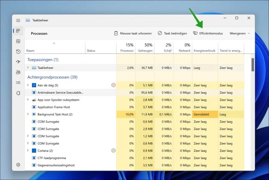Open the Startup apps page in sidebar
This screenshot has width=269, height=180.
(18, 62)
